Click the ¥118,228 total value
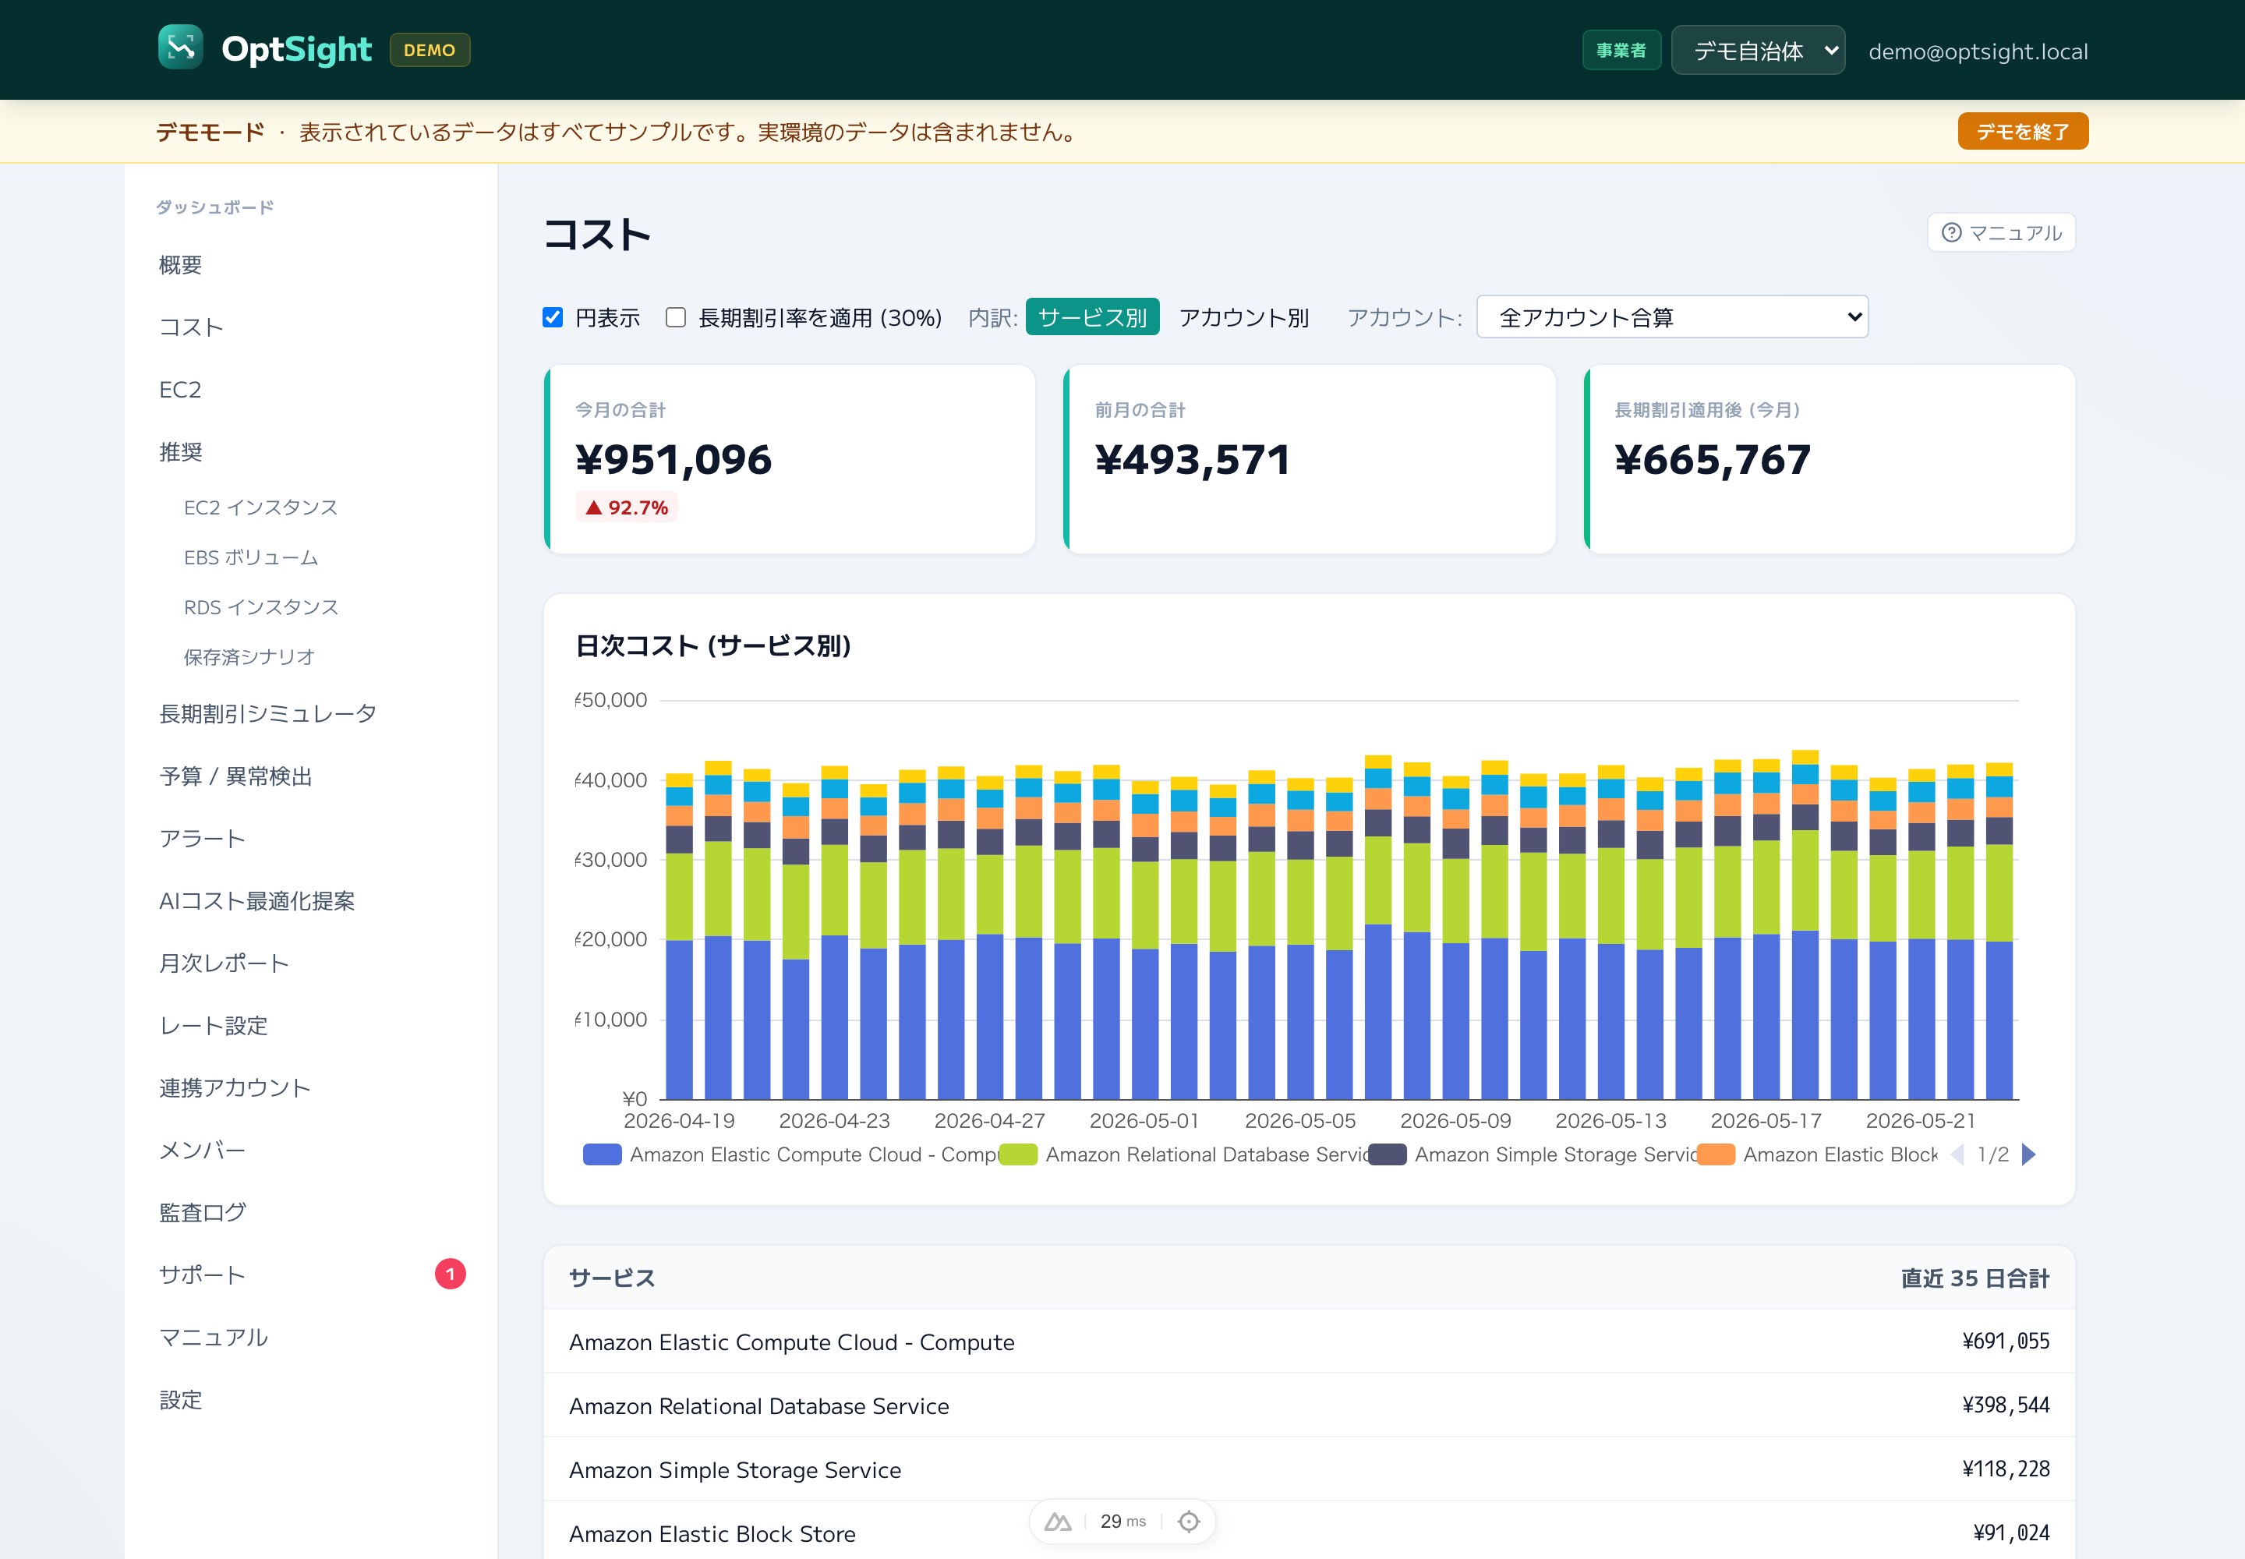2245x1559 pixels. click(2006, 1469)
